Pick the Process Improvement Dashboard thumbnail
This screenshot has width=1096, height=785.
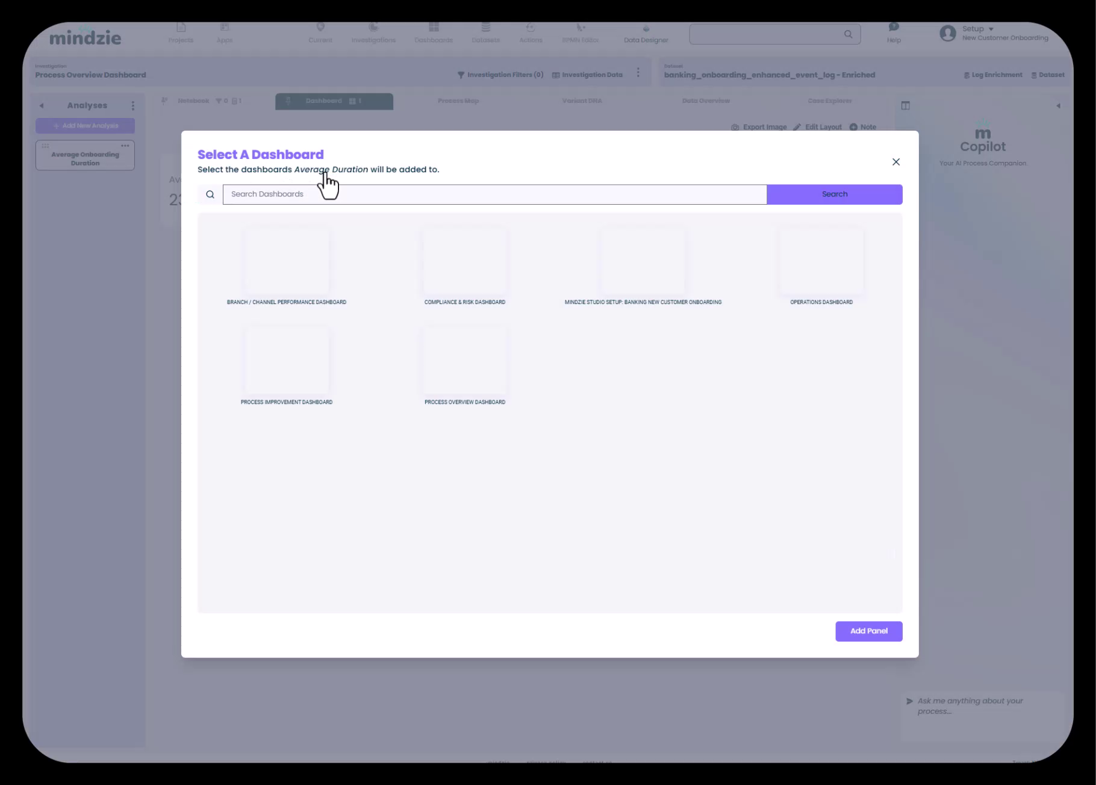[287, 361]
